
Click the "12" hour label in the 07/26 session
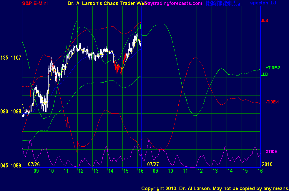(x=81, y=171)
